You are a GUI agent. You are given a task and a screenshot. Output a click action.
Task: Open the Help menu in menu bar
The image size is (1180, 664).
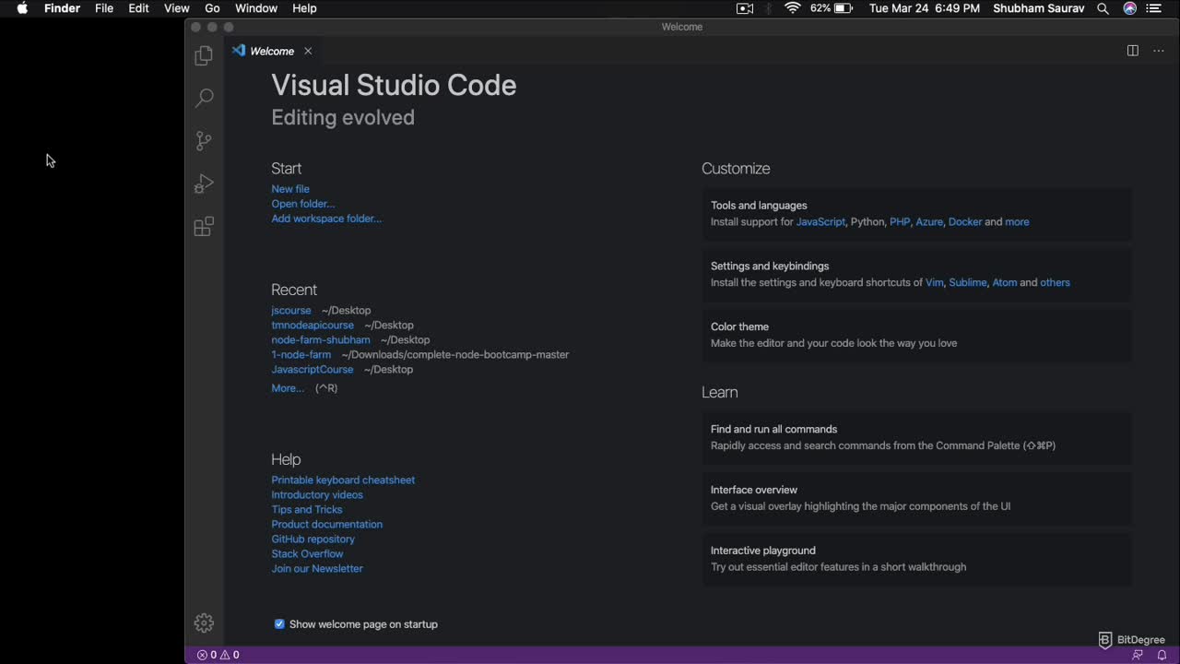click(x=304, y=8)
